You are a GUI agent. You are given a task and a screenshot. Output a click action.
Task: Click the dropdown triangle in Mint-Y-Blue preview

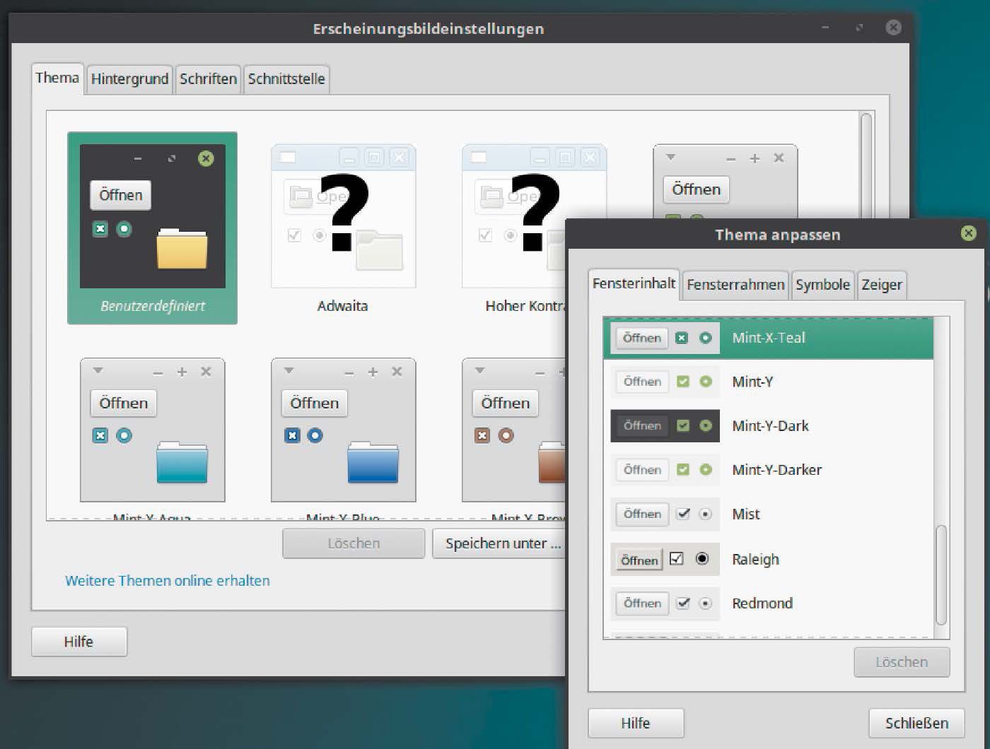click(x=289, y=370)
